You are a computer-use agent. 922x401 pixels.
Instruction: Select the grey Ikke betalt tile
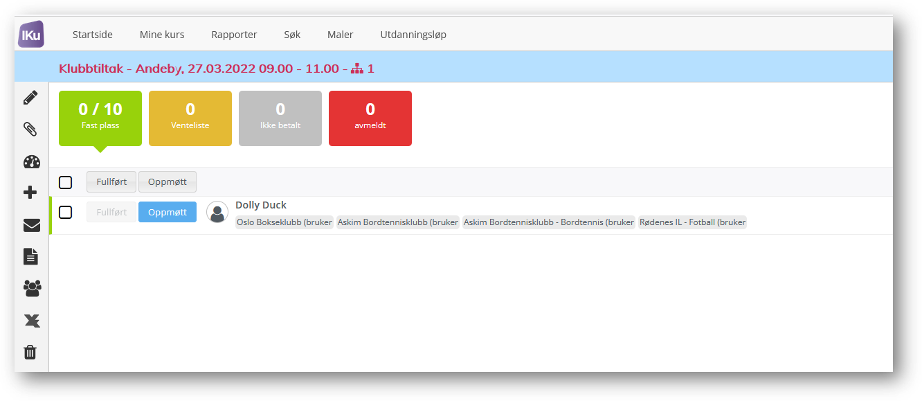(280, 118)
